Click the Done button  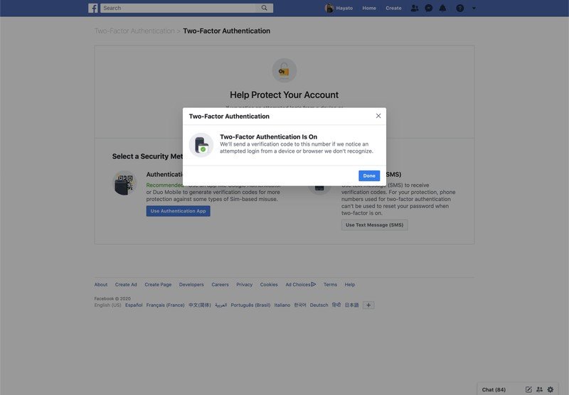[x=369, y=175]
